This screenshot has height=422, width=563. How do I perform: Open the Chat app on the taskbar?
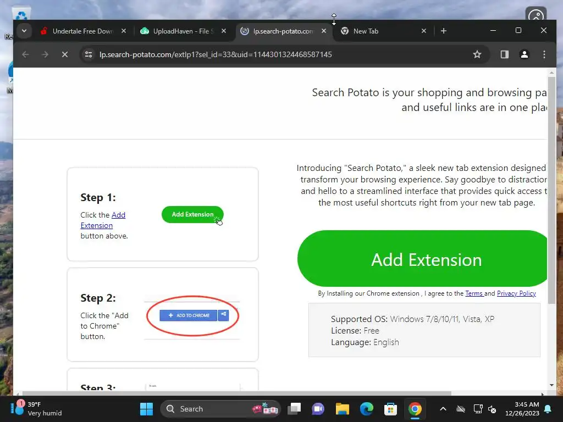coord(318,409)
